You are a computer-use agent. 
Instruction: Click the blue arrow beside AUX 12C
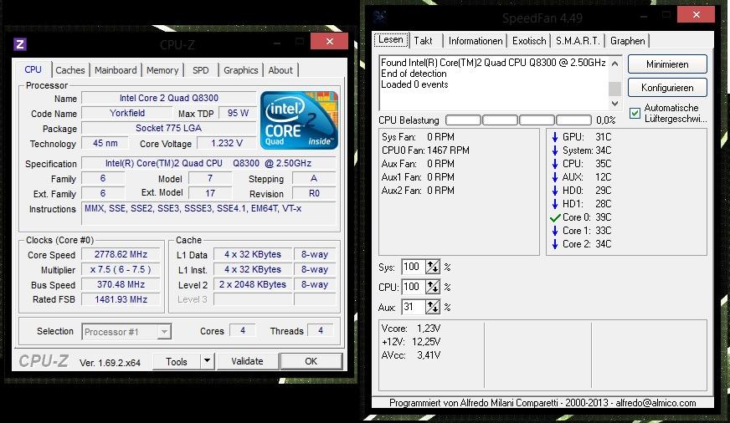[555, 177]
